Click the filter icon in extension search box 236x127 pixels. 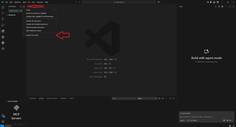point(21,11)
